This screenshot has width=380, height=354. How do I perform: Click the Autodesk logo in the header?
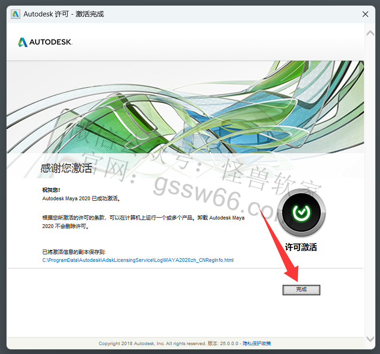(x=45, y=42)
